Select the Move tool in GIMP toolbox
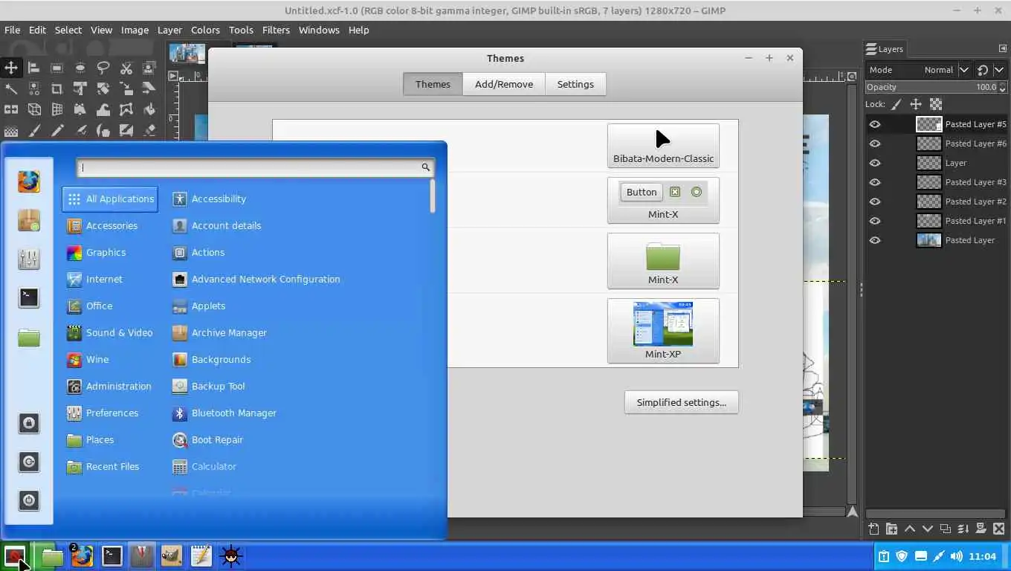This screenshot has height=571, width=1011. (x=11, y=68)
